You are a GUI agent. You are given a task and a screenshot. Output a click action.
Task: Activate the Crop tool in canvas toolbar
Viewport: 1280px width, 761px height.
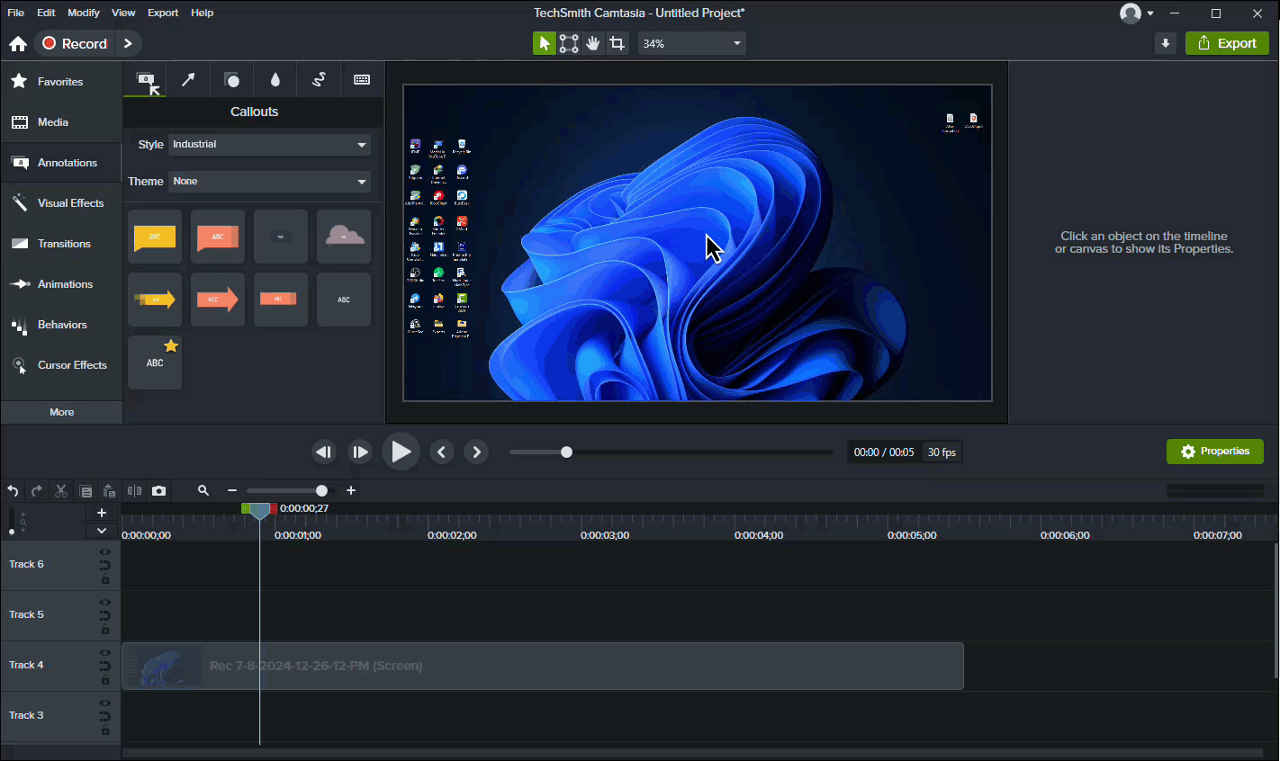[x=617, y=43]
